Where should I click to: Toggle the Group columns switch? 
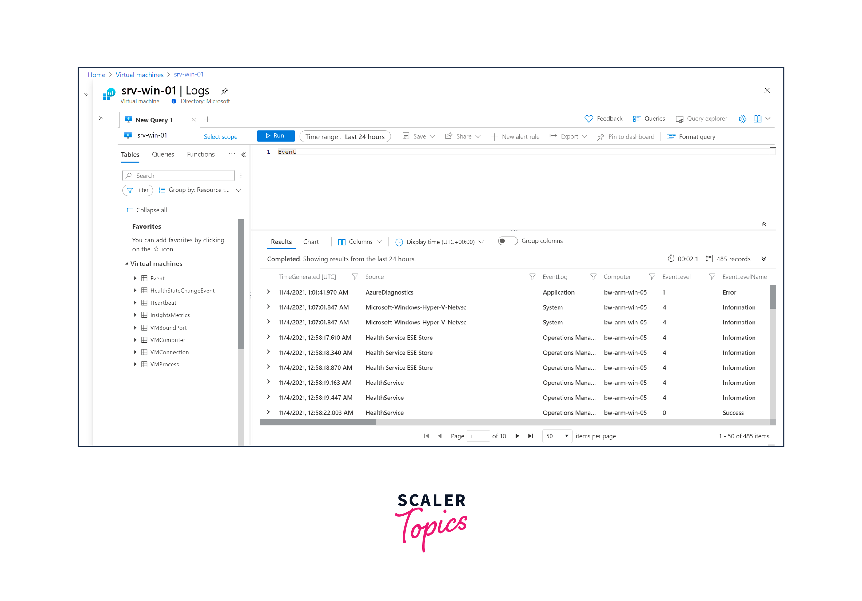507,241
